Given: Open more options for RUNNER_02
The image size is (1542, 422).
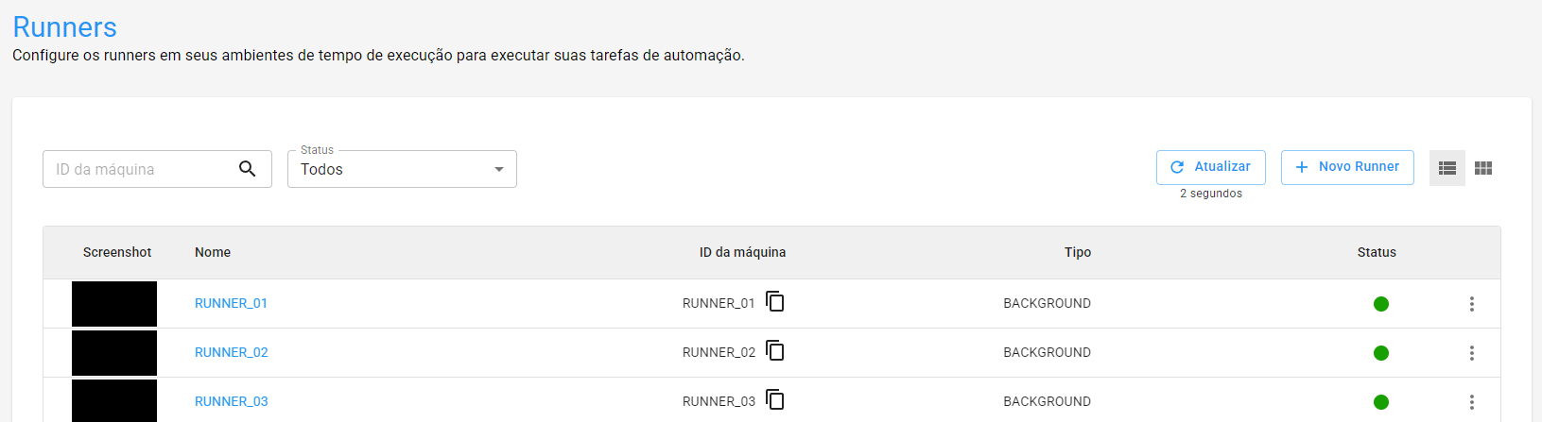Looking at the screenshot, I should (x=1471, y=353).
